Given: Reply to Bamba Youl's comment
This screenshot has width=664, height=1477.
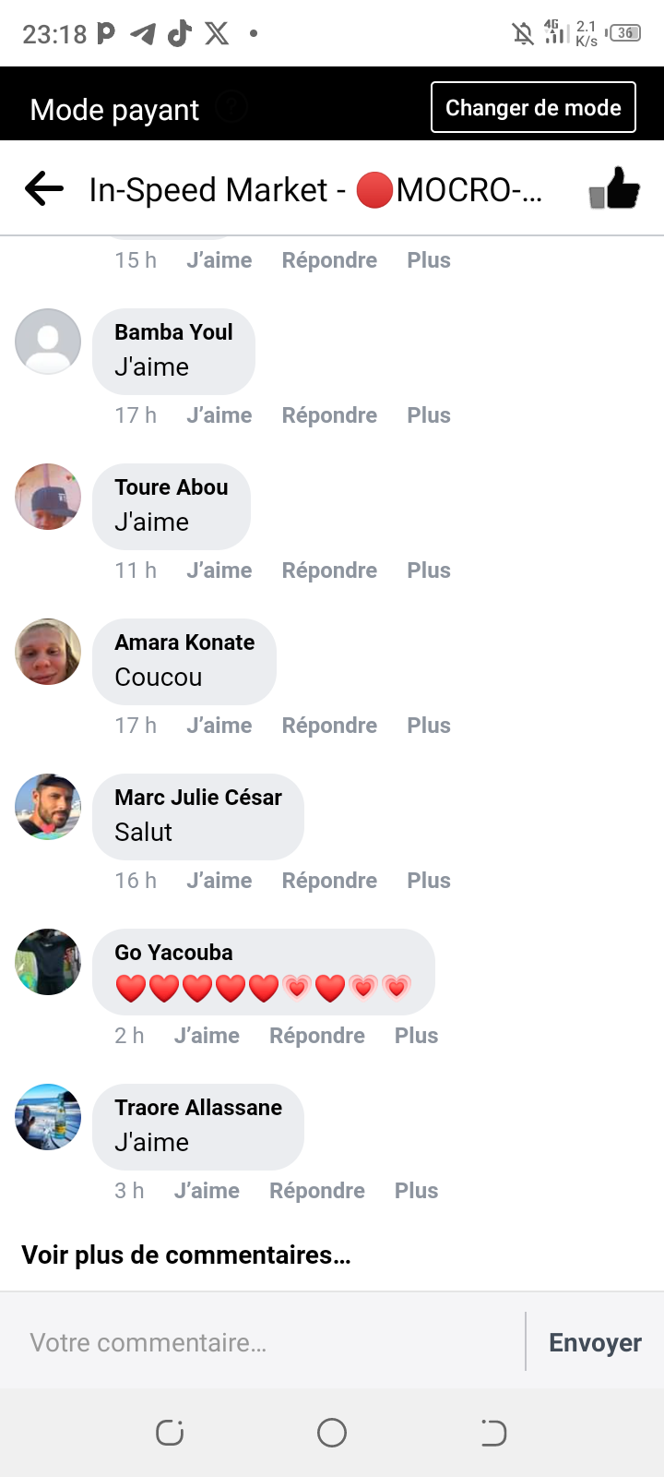Looking at the screenshot, I should tap(329, 415).
